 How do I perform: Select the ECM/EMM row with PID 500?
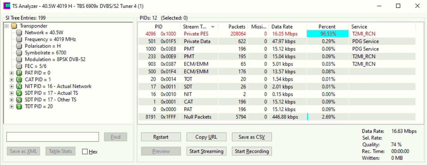point(277,72)
